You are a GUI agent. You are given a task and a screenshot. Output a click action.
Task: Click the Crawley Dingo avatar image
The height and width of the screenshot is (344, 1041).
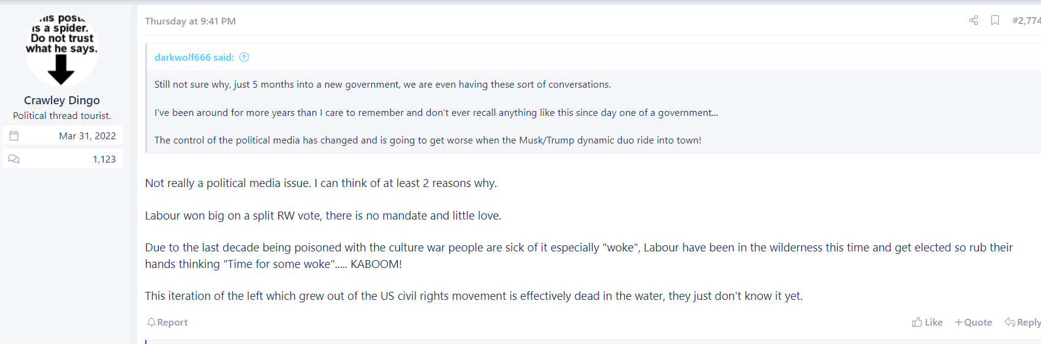pyautogui.click(x=61, y=49)
